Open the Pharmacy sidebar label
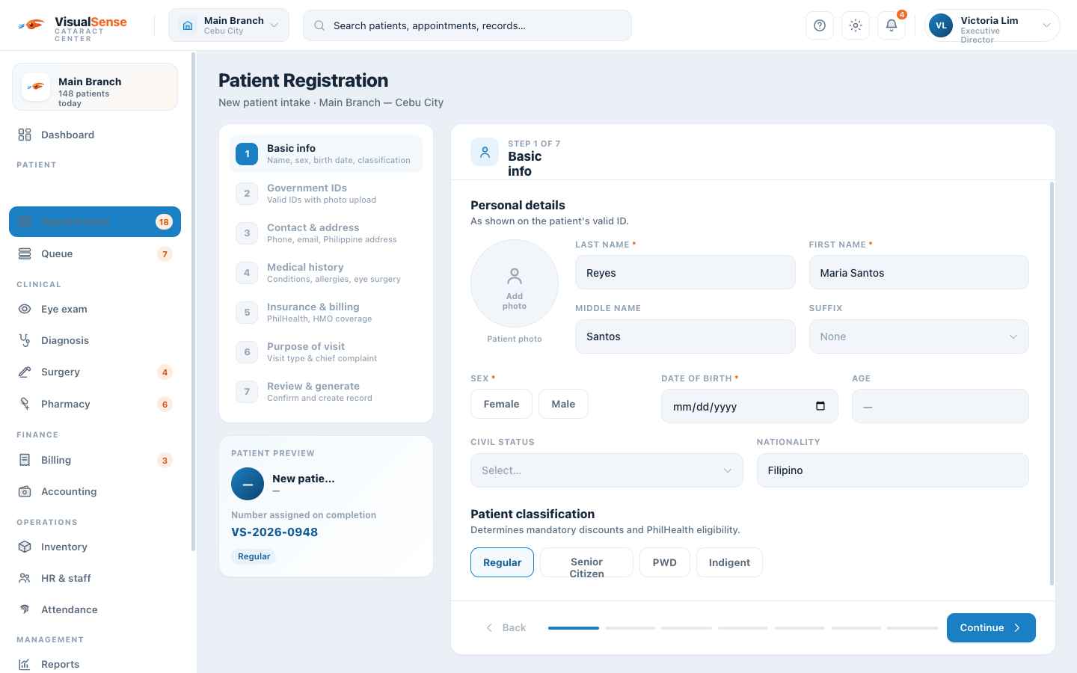 [65, 404]
